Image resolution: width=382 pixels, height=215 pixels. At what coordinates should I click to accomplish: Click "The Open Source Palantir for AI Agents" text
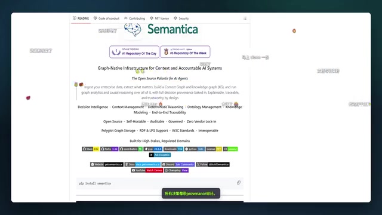(160, 78)
